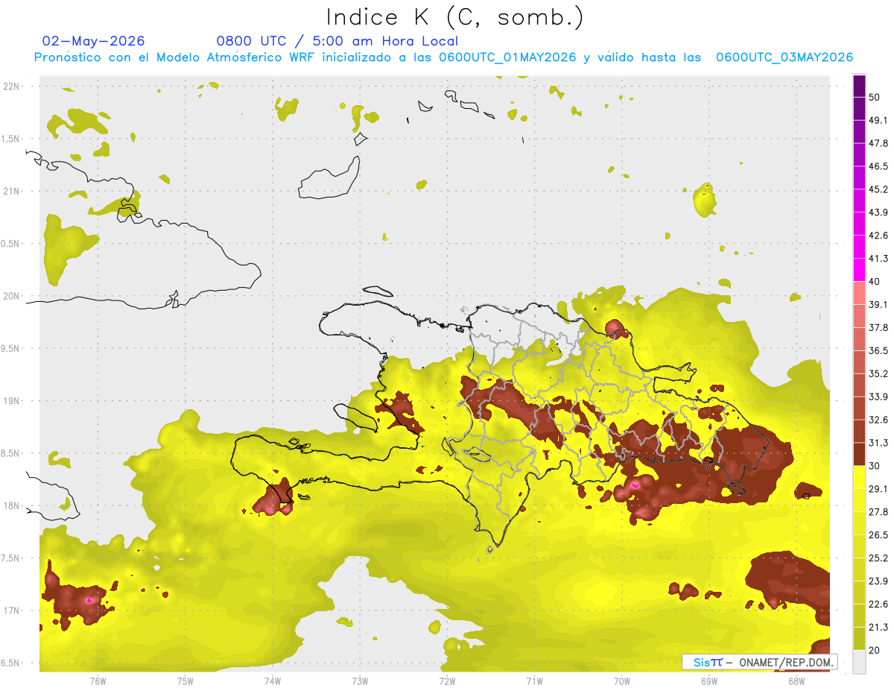Select the purple 46.5 colorbar segment
The height and width of the screenshot is (691, 894).
click(859, 155)
